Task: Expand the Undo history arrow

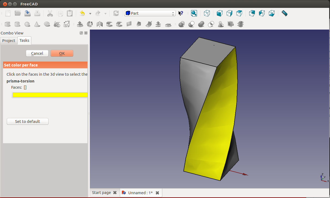Action: [90, 13]
